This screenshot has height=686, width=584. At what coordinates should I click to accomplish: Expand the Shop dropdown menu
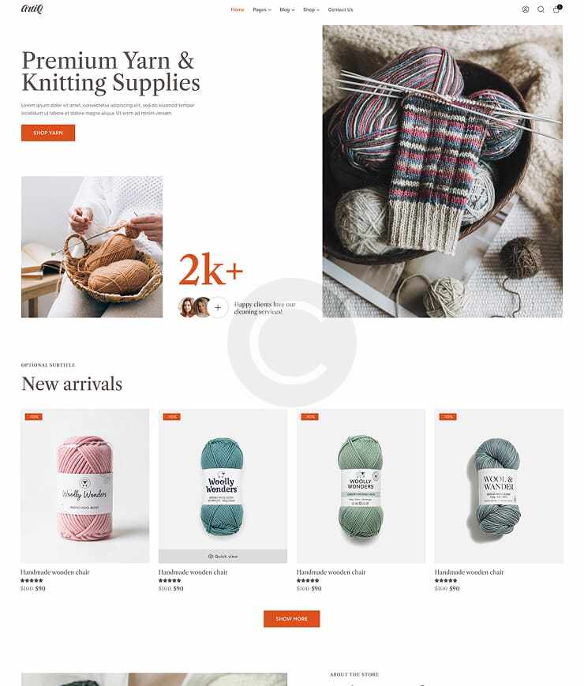pos(311,9)
